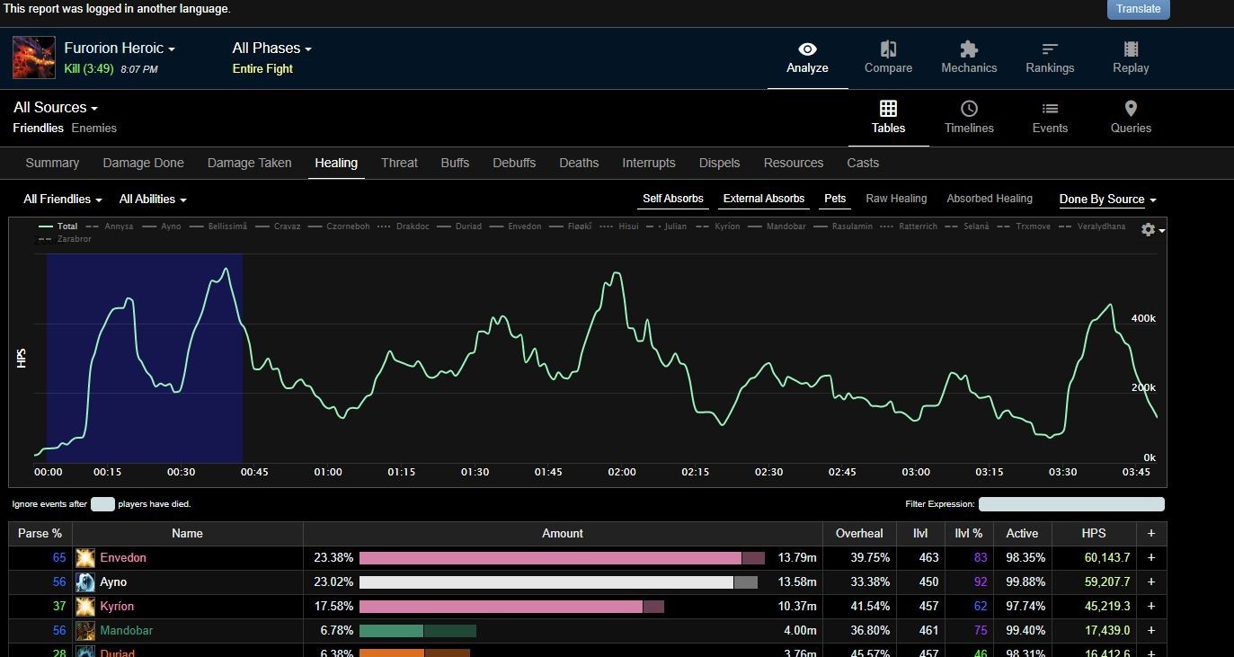Open player Envedon's healing details
Screen dimensions: 1234x657
[x=123, y=558]
